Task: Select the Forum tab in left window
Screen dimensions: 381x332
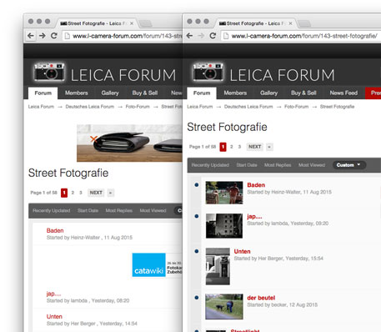Action: pyautogui.click(x=43, y=93)
